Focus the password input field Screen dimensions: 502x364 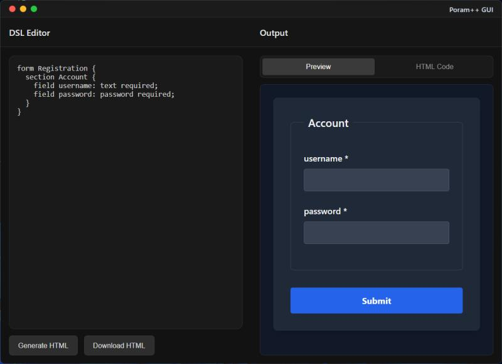[376, 233]
